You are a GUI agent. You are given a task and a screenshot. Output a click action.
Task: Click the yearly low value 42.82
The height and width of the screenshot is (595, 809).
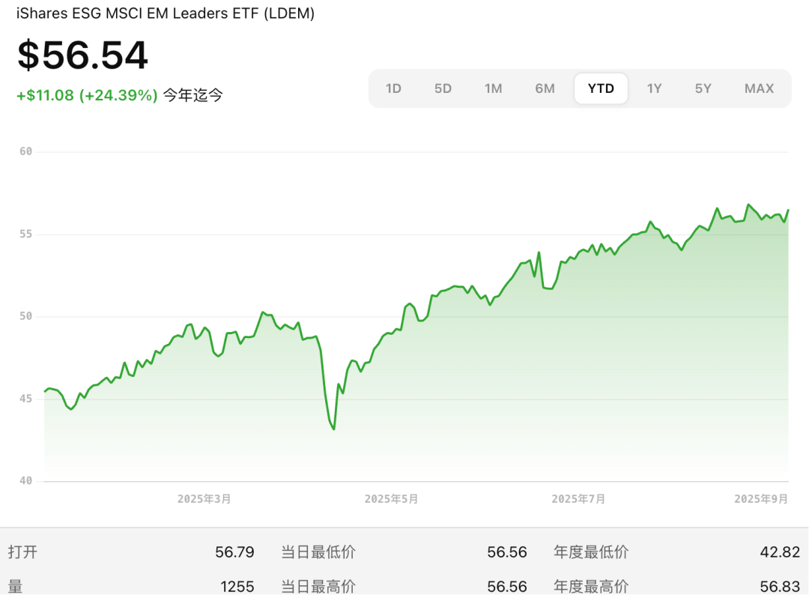(780, 552)
